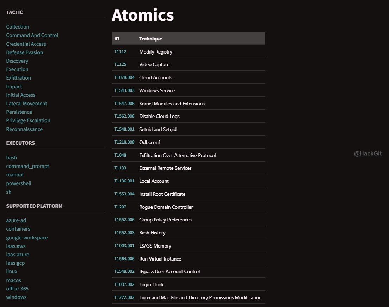Click the Execution tactic link
Image resolution: width=389 pixels, height=307 pixels.
tap(17, 69)
